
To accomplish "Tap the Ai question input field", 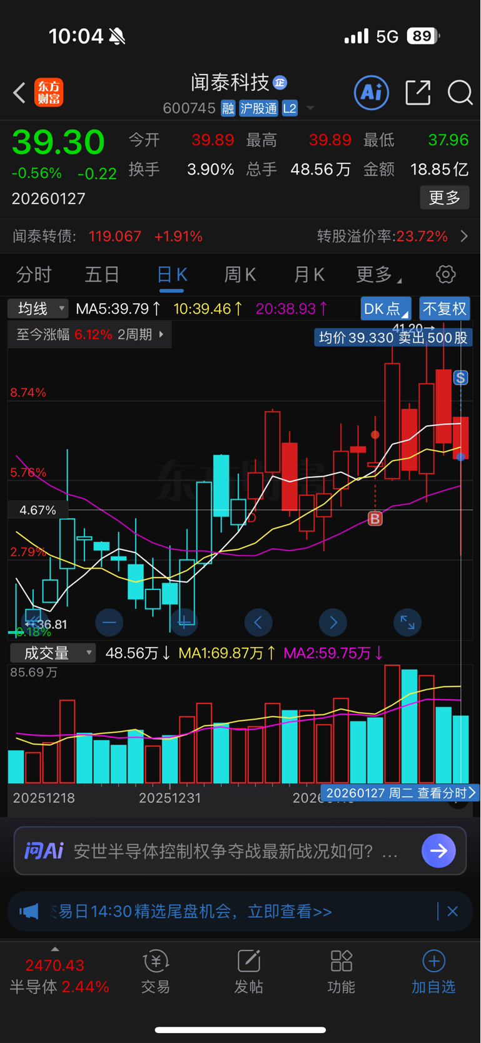I will pyautogui.click(x=240, y=851).
